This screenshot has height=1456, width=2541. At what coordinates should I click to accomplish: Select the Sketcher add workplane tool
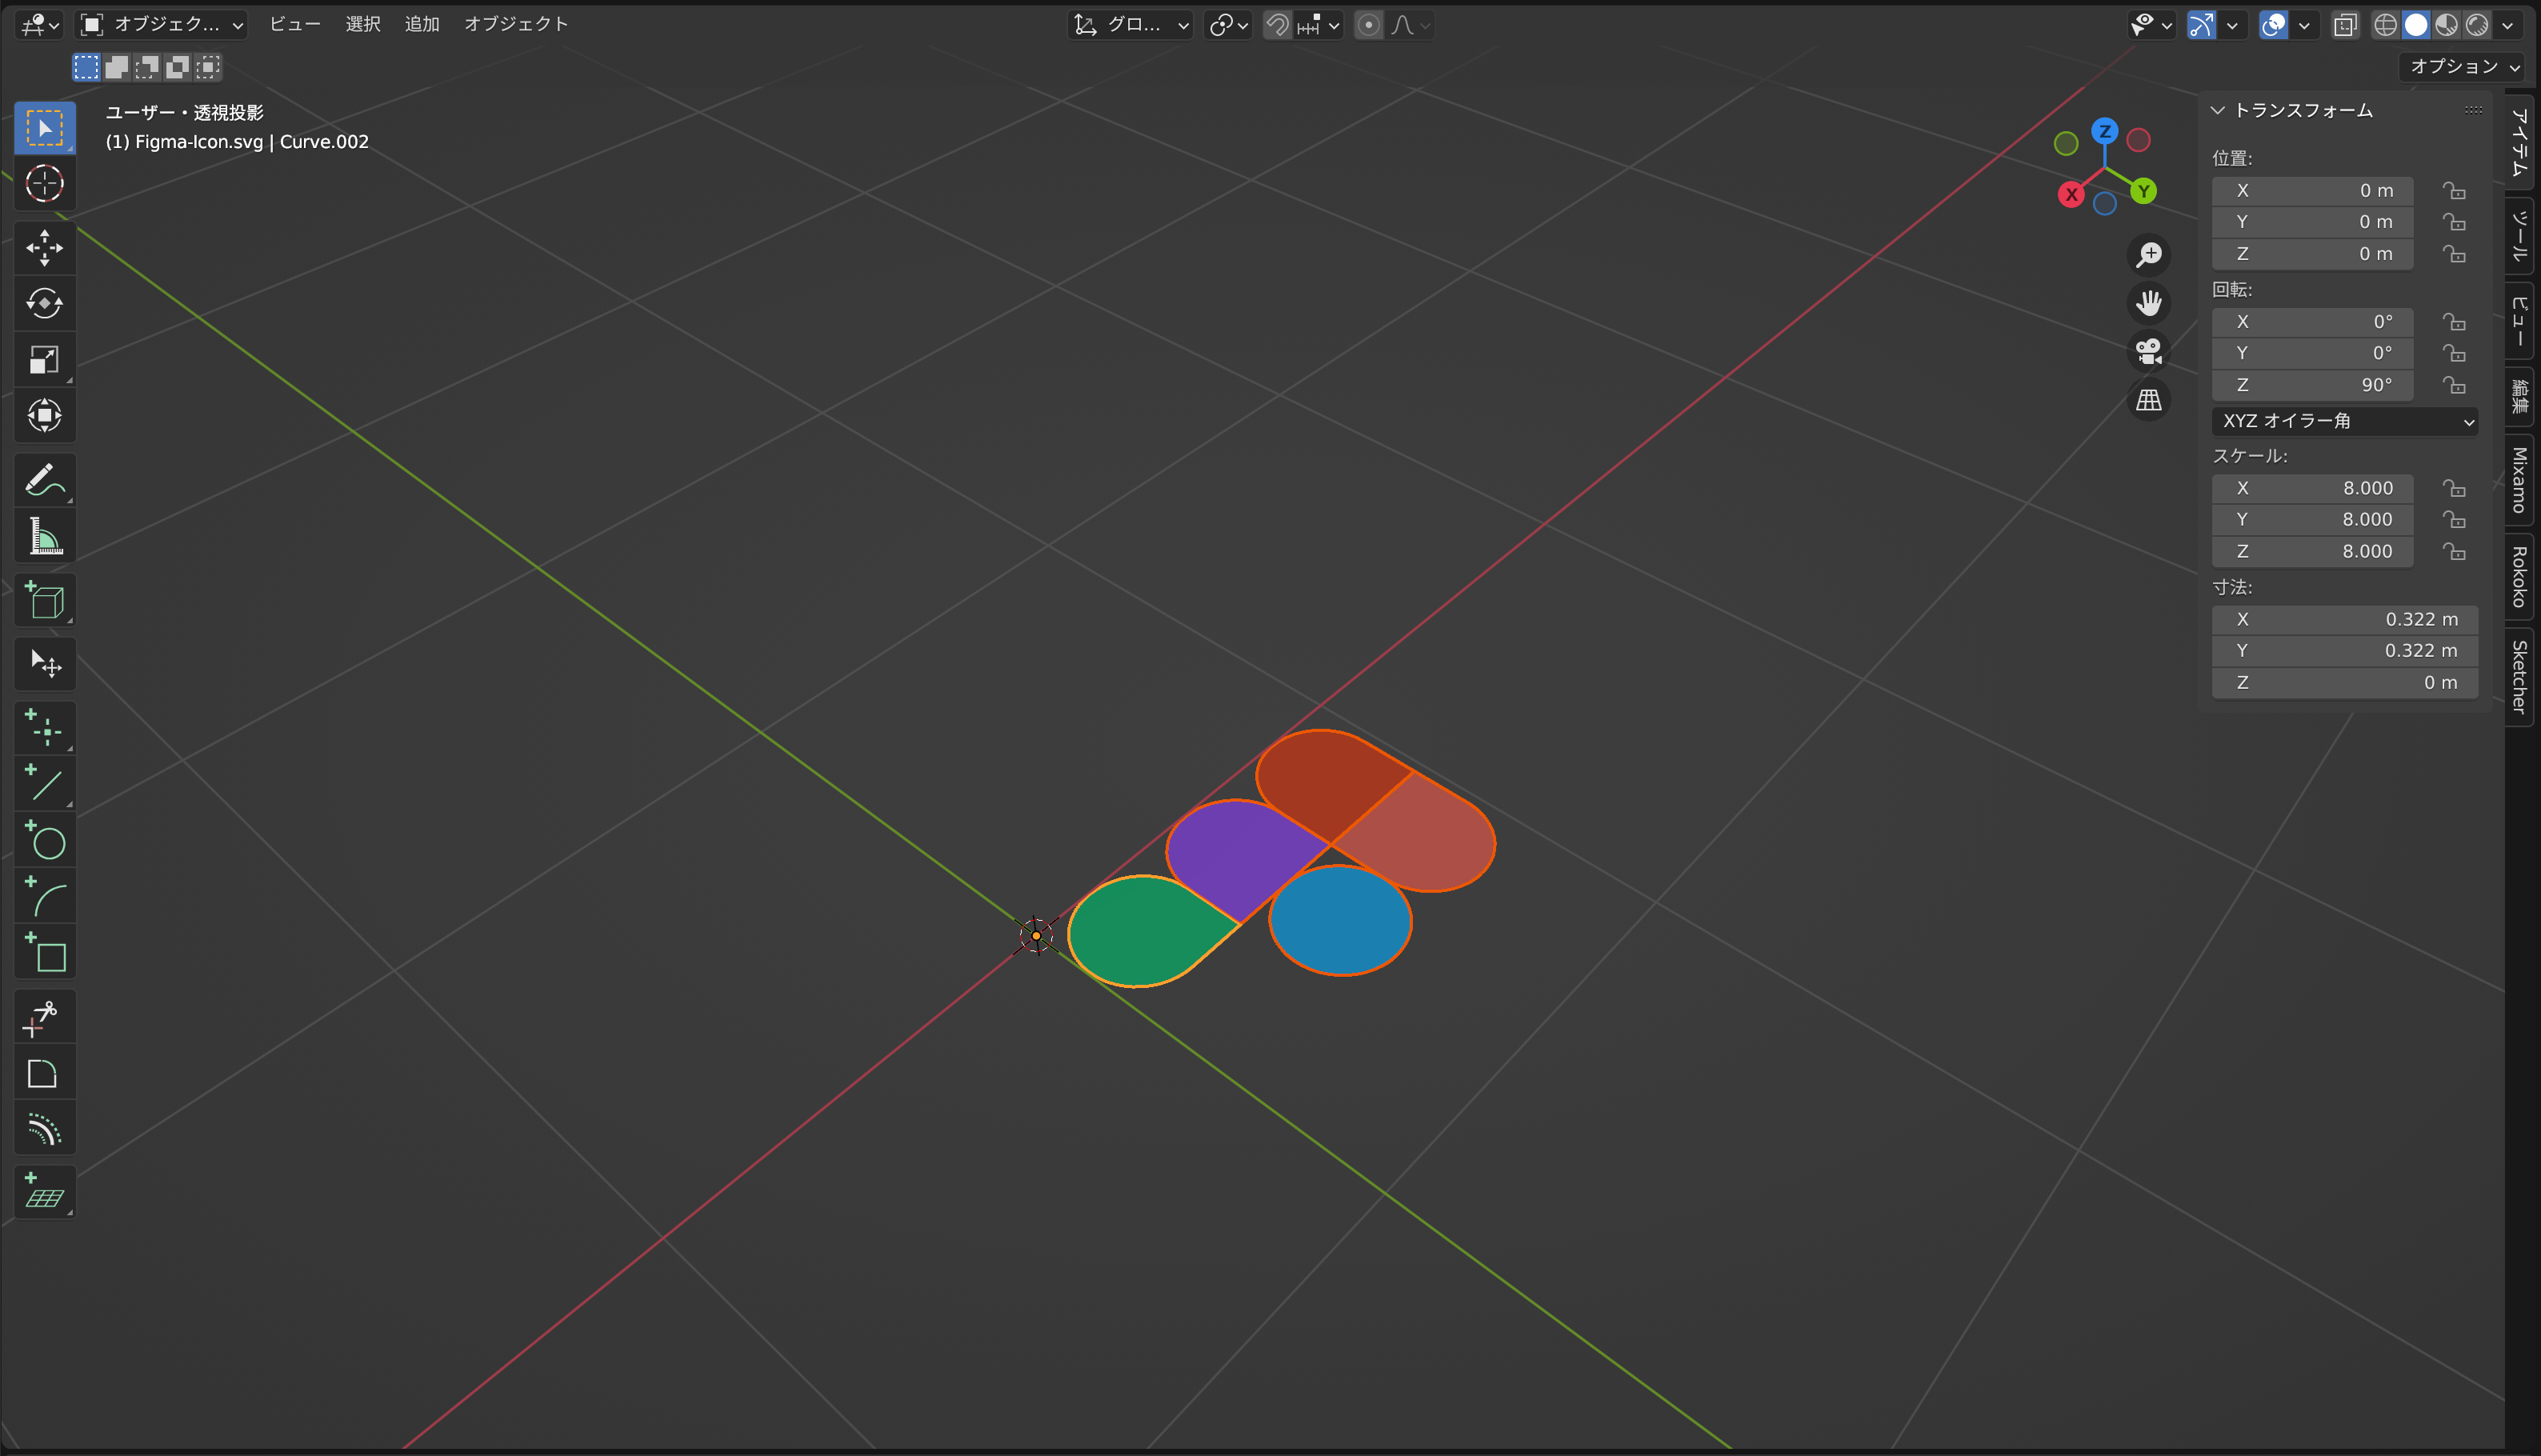(x=44, y=1193)
